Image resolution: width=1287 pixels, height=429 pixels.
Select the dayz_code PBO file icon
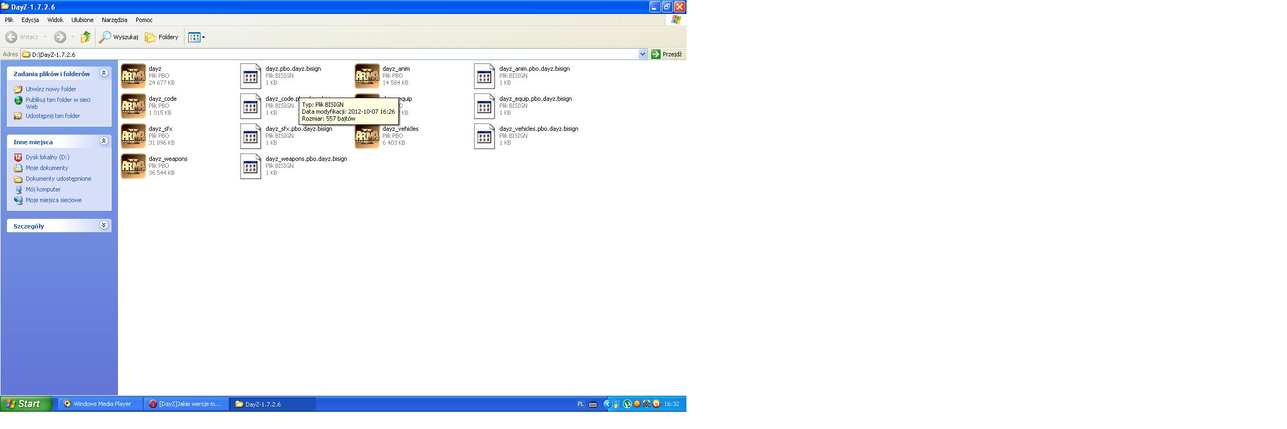134,106
